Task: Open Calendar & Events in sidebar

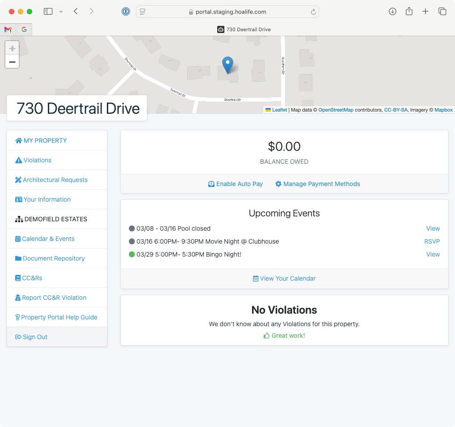Action: (48, 239)
